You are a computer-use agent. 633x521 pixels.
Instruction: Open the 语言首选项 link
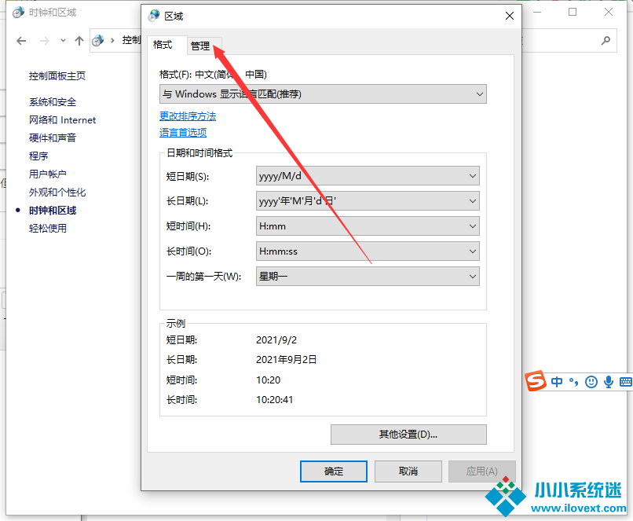tap(183, 133)
